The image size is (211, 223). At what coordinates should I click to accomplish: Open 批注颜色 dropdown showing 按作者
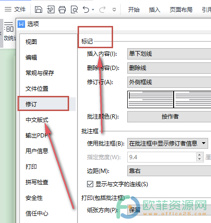(169, 117)
